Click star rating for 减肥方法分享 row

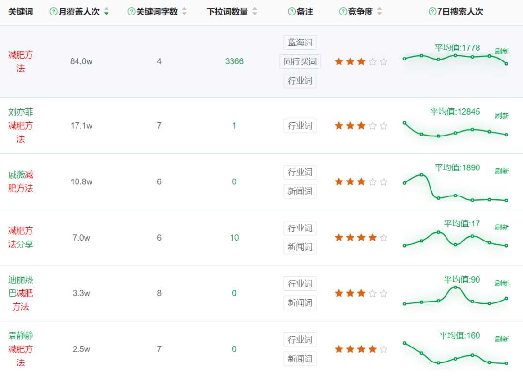(x=361, y=238)
